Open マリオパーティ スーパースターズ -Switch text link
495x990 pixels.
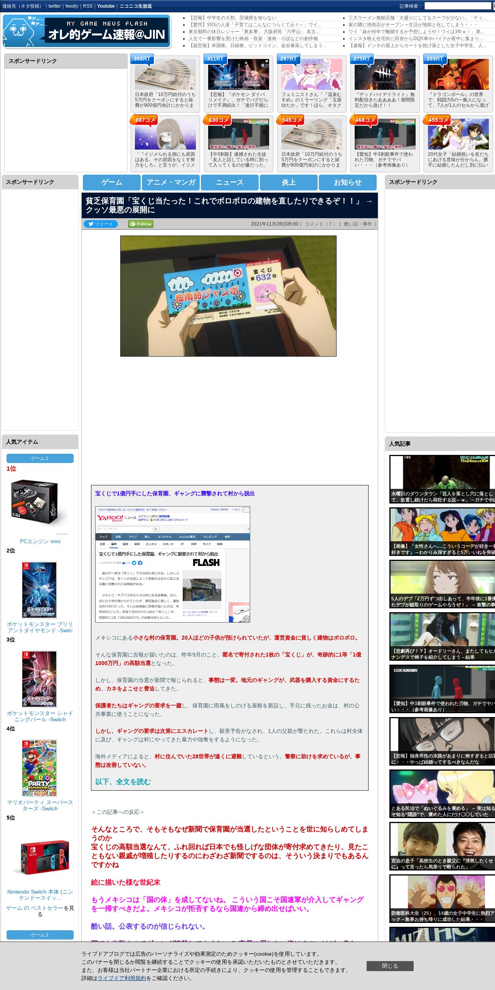(x=40, y=805)
